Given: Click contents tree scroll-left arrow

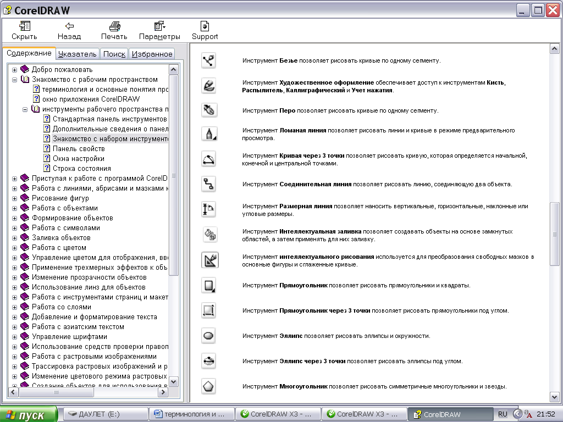Looking at the screenshot, I should tap(13, 392).
